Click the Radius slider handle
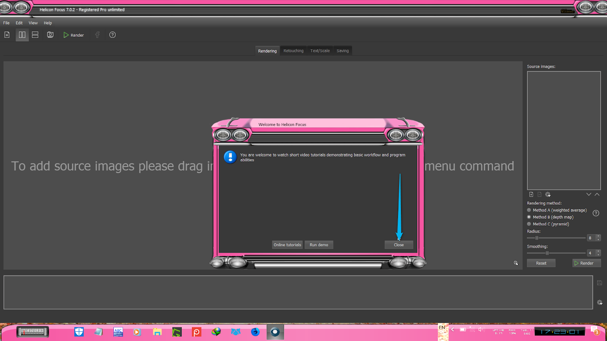Image resolution: width=607 pixels, height=341 pixels. coord(537,238)
